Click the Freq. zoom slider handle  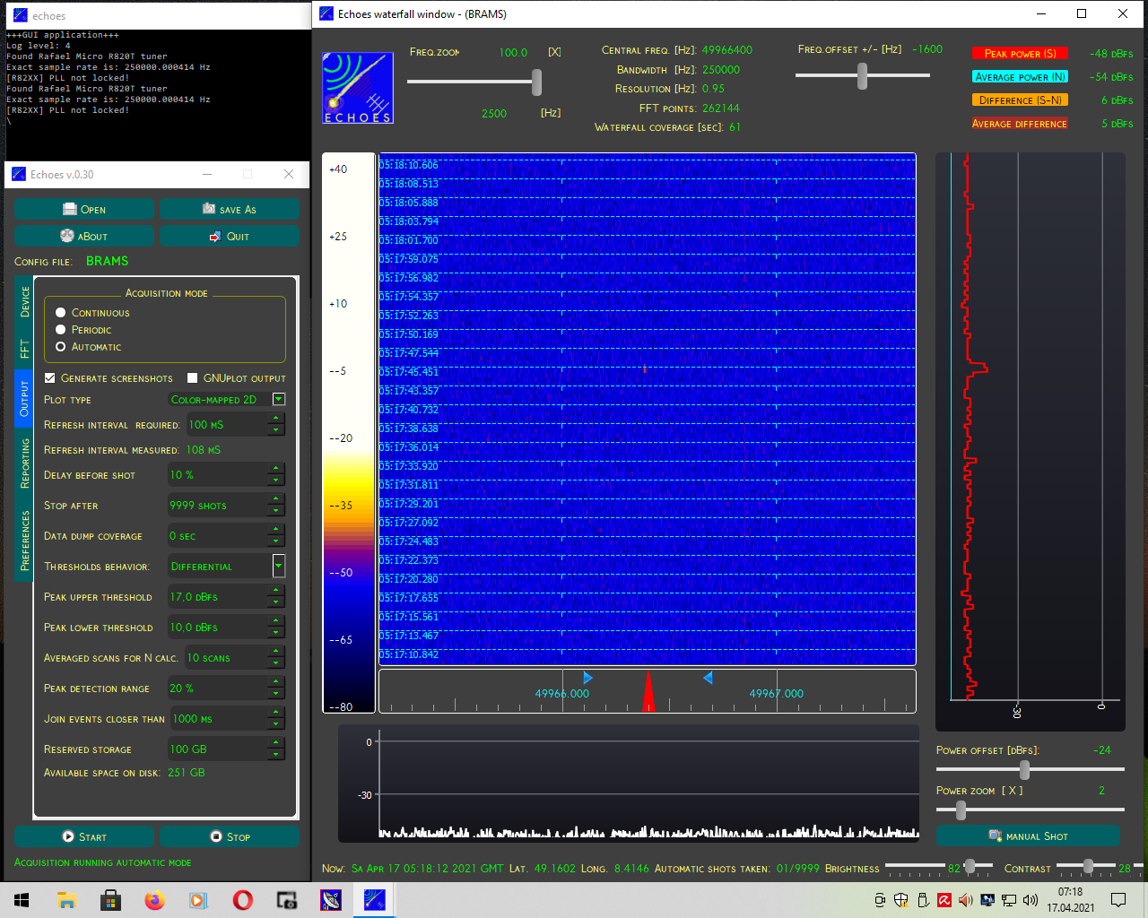click(x=536, y=82)
